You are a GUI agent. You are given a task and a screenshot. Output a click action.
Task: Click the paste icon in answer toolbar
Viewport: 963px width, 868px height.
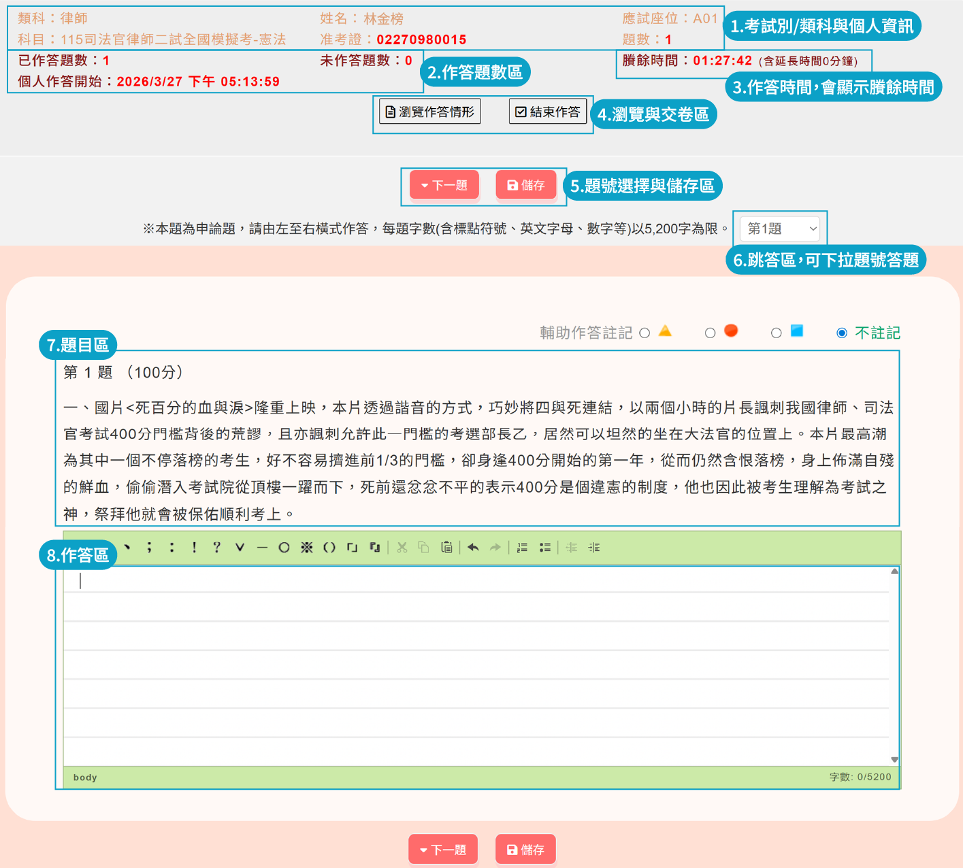tap(446, 548)
